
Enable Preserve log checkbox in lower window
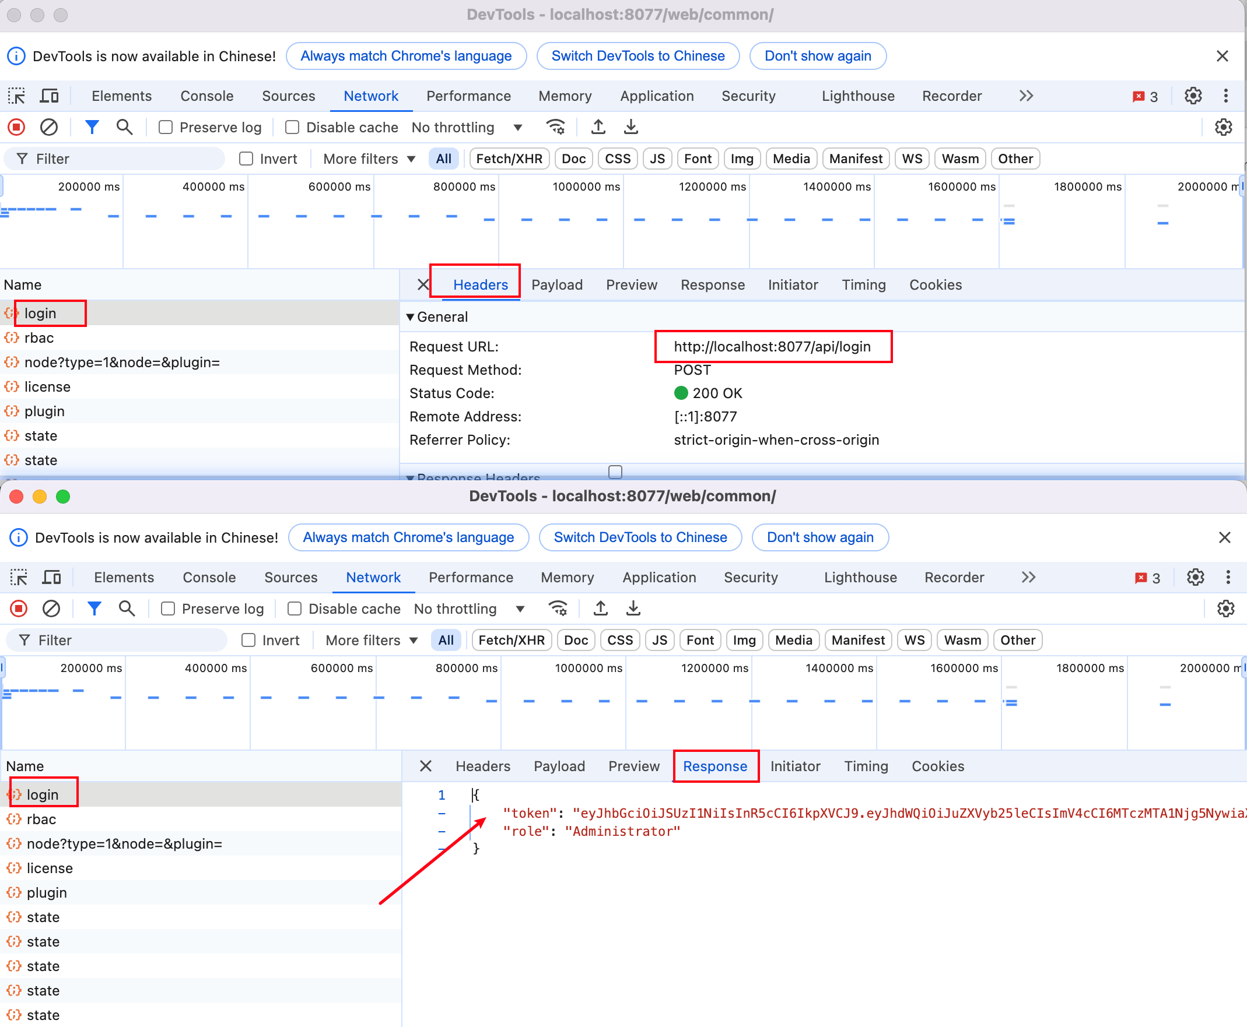click(168, 609)
